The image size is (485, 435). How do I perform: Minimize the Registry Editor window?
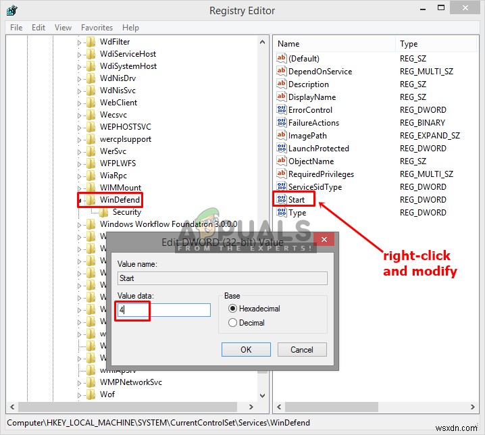coord(423,9)
